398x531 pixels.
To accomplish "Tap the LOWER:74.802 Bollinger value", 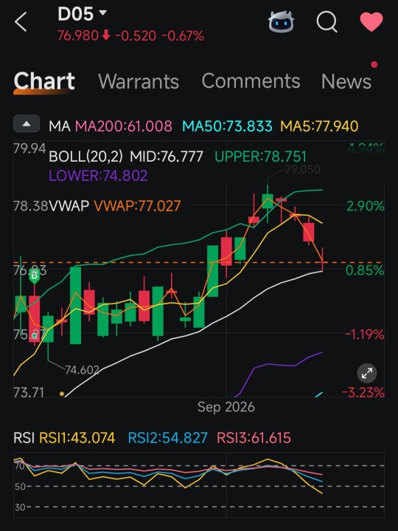I will tap(98, 176).
